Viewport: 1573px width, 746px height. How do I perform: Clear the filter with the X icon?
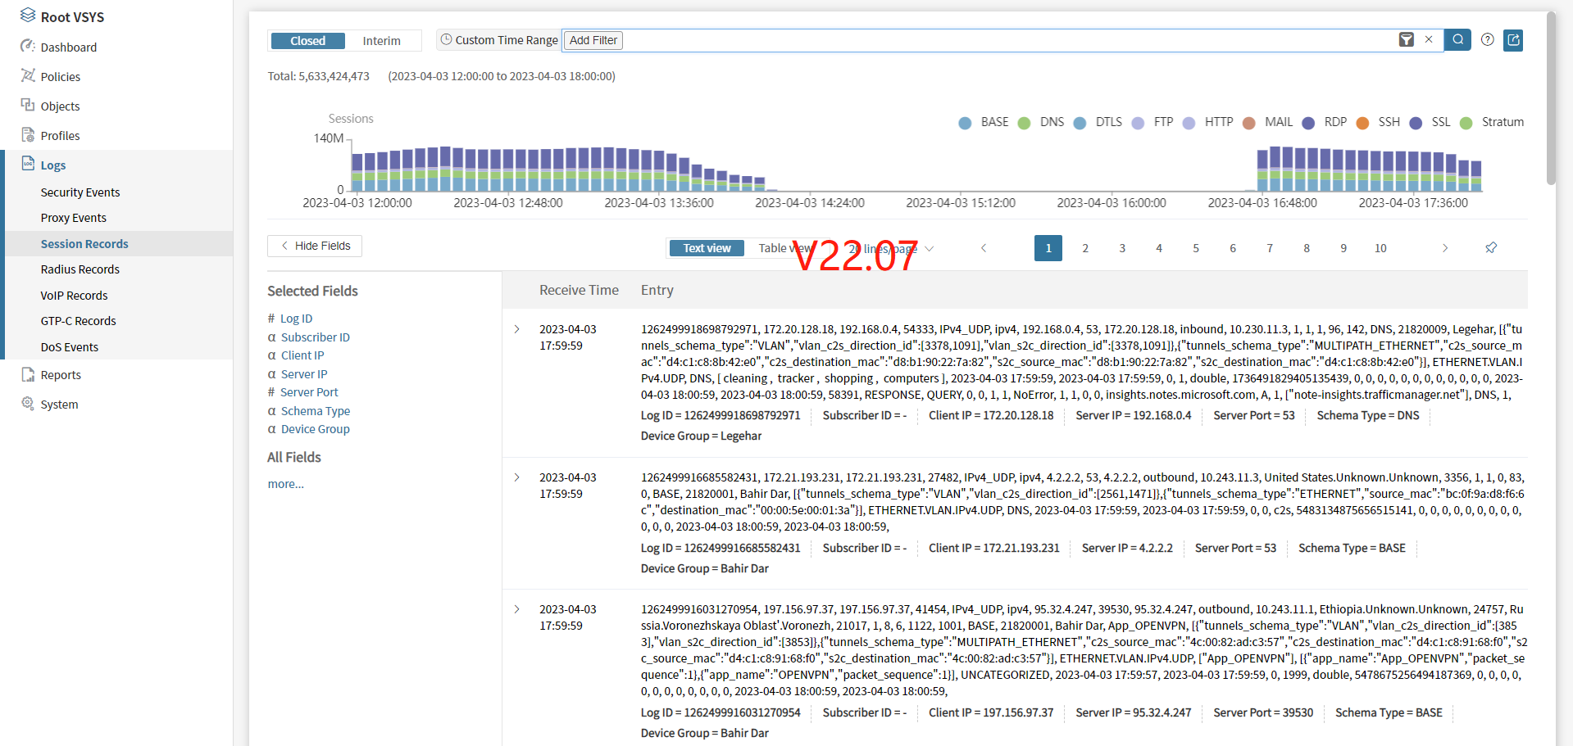point(1429,40)
